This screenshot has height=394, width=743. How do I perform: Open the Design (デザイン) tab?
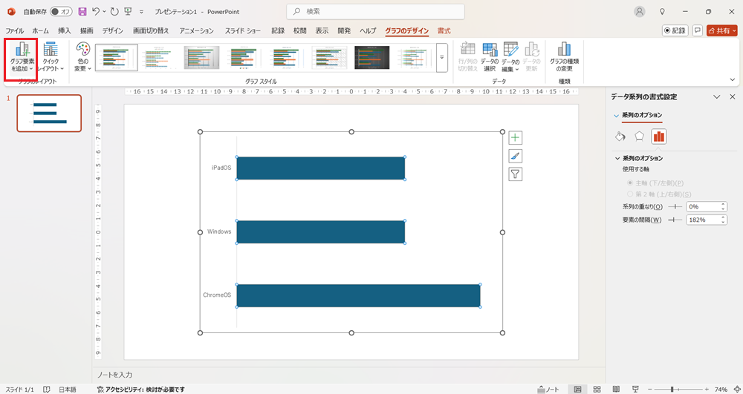(112, 30)
